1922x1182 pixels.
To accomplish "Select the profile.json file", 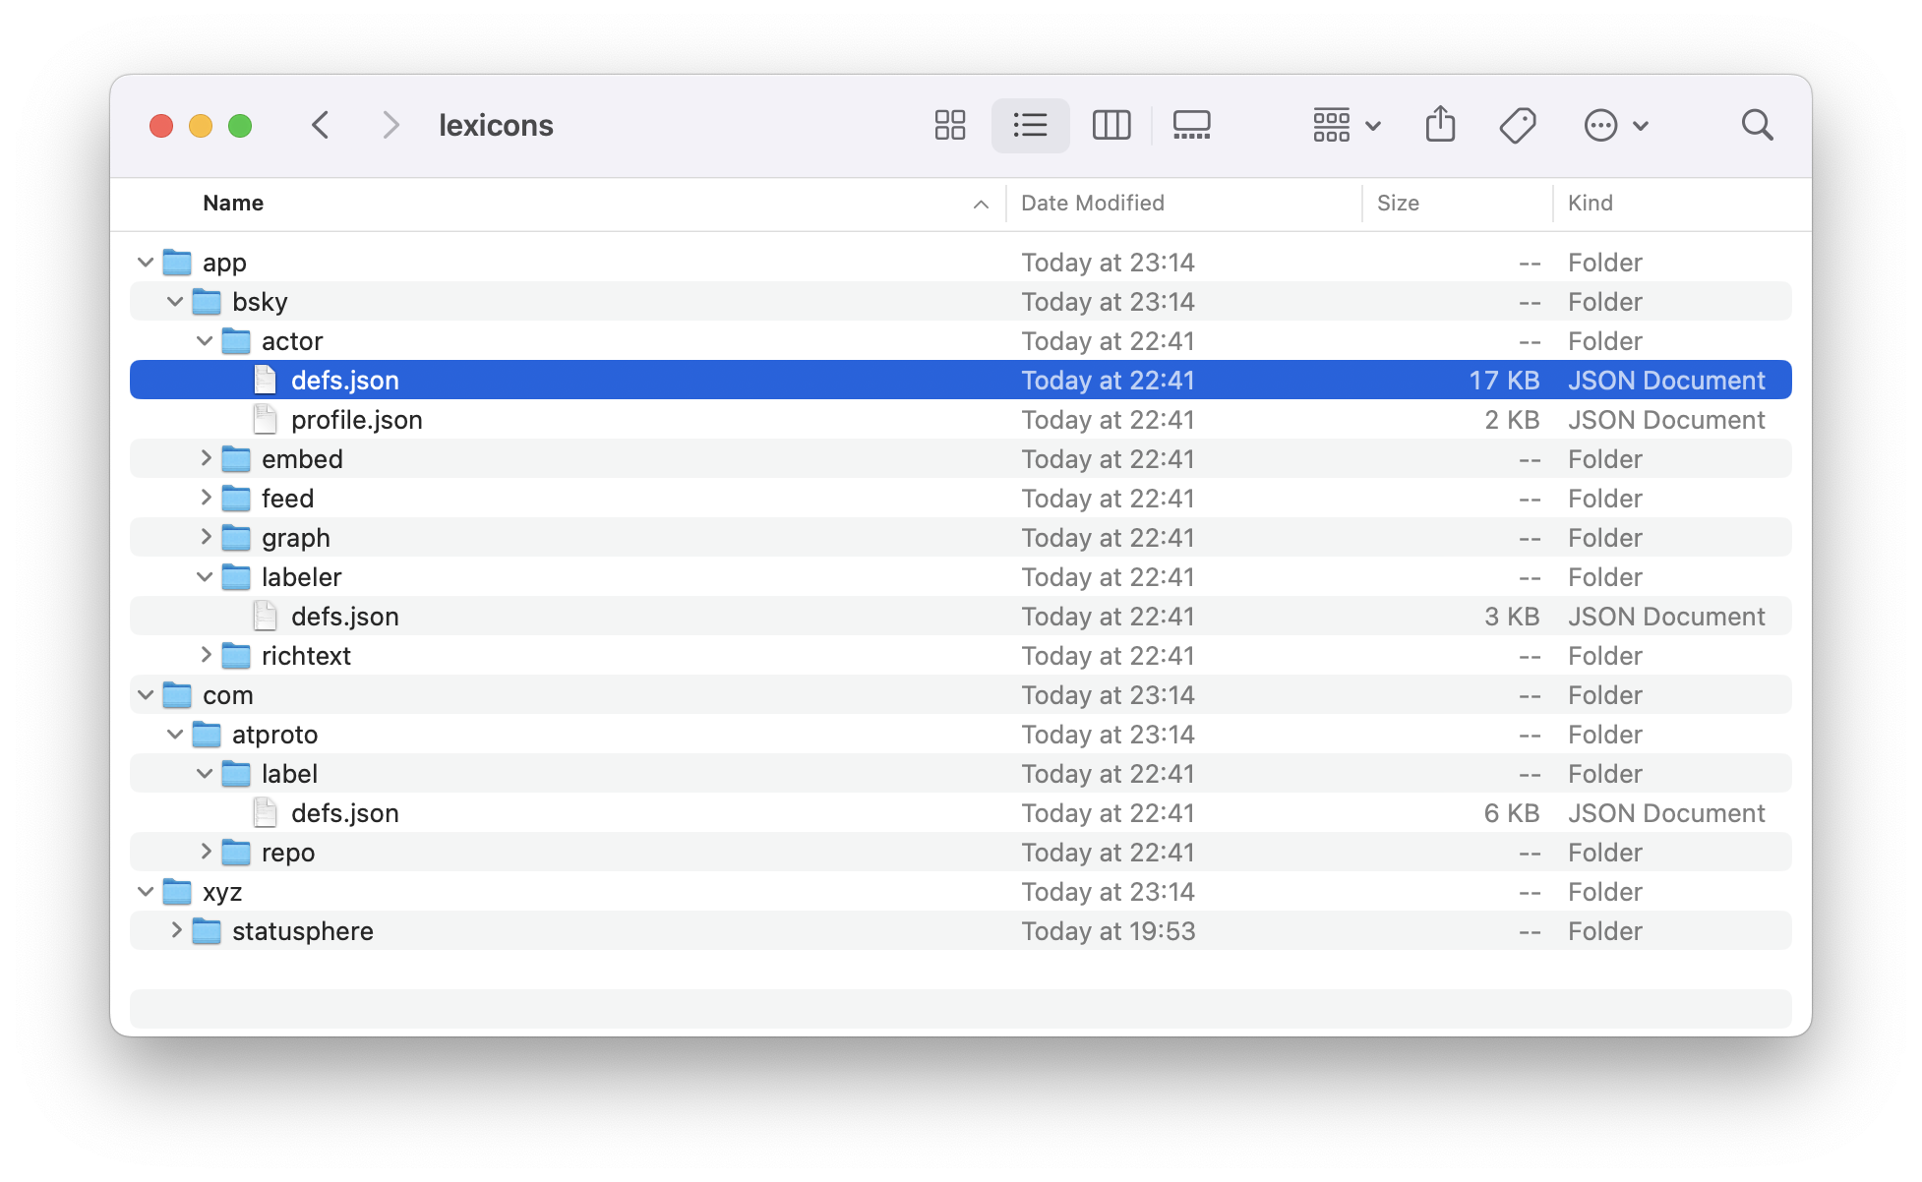I will coord(356,420).
